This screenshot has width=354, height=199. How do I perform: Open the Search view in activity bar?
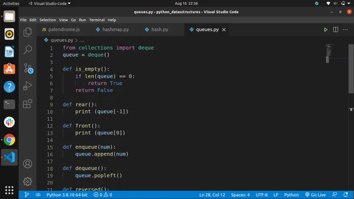pyautogui.click(x=28, y=49)
